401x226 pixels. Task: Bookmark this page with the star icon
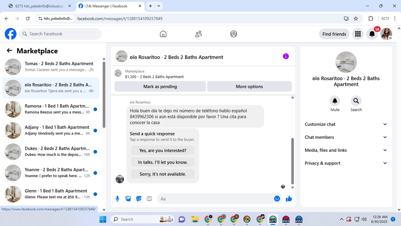point(356,19)
